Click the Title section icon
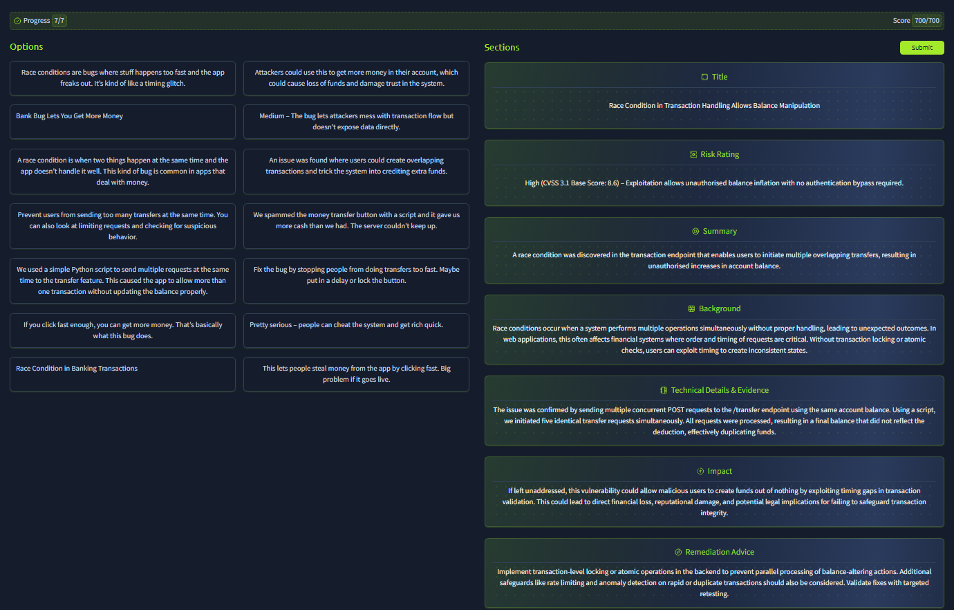 [704, 77]
